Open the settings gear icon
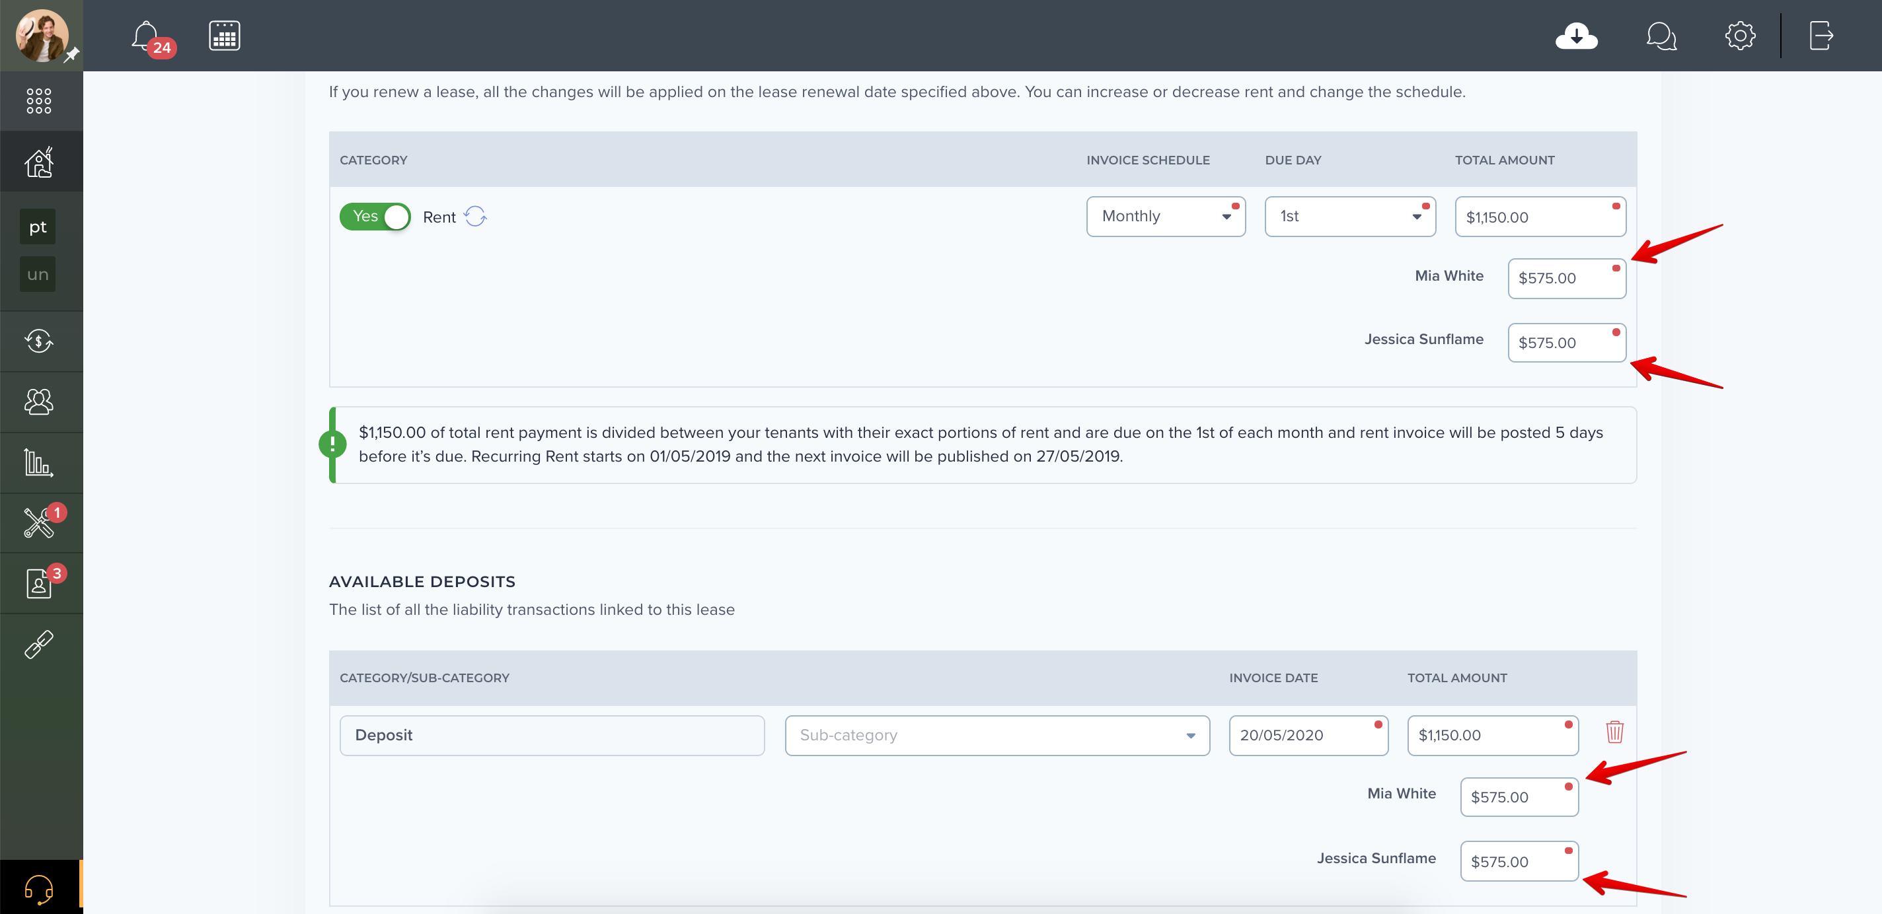The height and width of the screenshot is (914, 1882). pos(1739,35)
